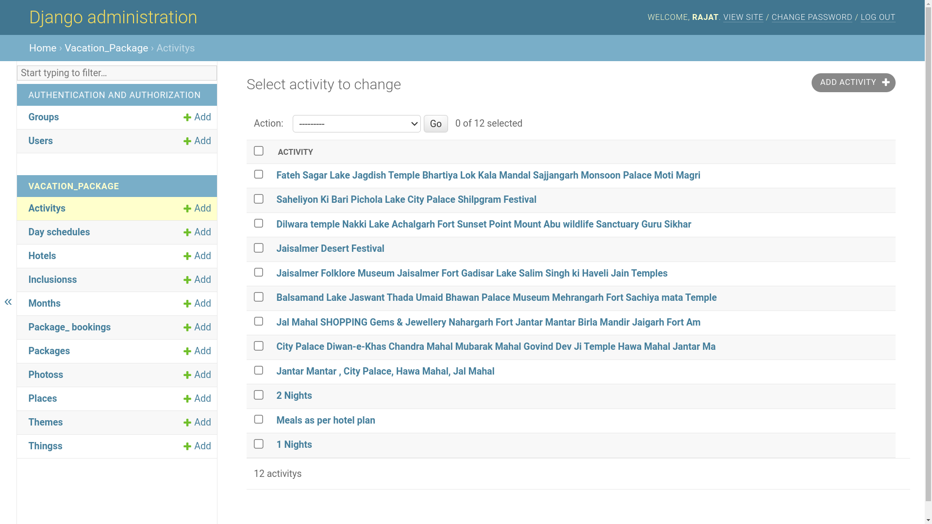Toggle the select-all activities checkbox
The height and width of the screenshot is (524, 932).
coord(259,151)
